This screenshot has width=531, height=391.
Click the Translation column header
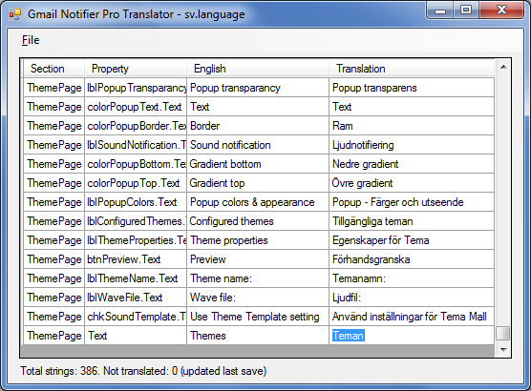coord(412,69)
